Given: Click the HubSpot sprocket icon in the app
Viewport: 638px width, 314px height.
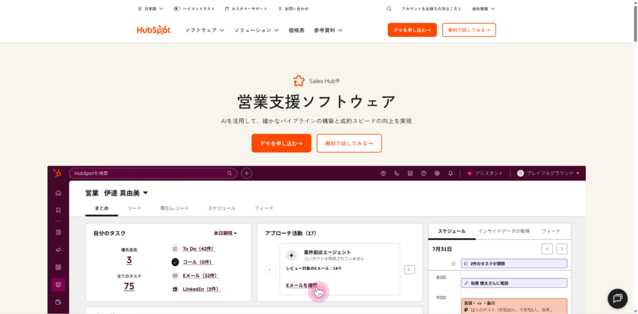Looking at the screenshot, I should [x=57, y=173].
